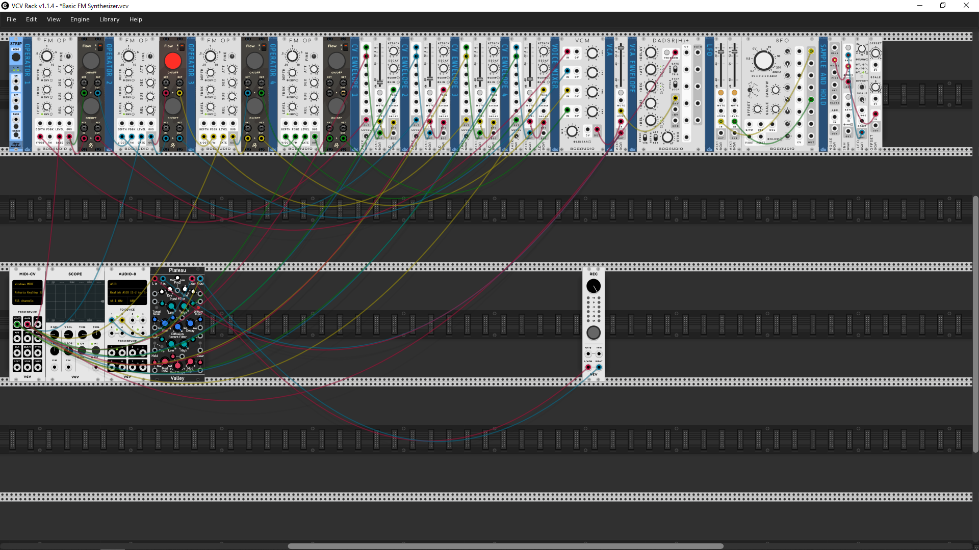Open the Help menu
979x550 pixels.
tap(136, 19)
